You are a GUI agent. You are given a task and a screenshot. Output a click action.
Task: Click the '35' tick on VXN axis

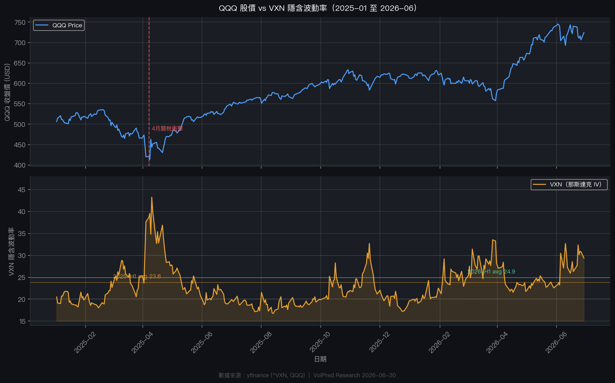[x=22, y=234]
